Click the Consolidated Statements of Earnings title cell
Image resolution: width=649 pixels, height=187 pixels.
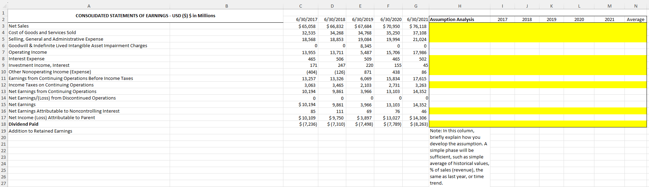(x=145, y=16)
